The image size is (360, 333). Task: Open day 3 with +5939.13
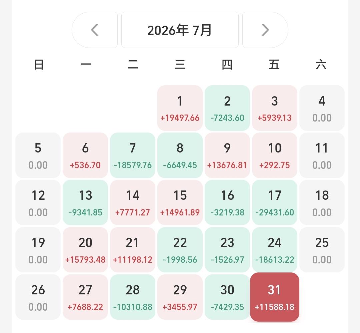click(x=275, y=108)
